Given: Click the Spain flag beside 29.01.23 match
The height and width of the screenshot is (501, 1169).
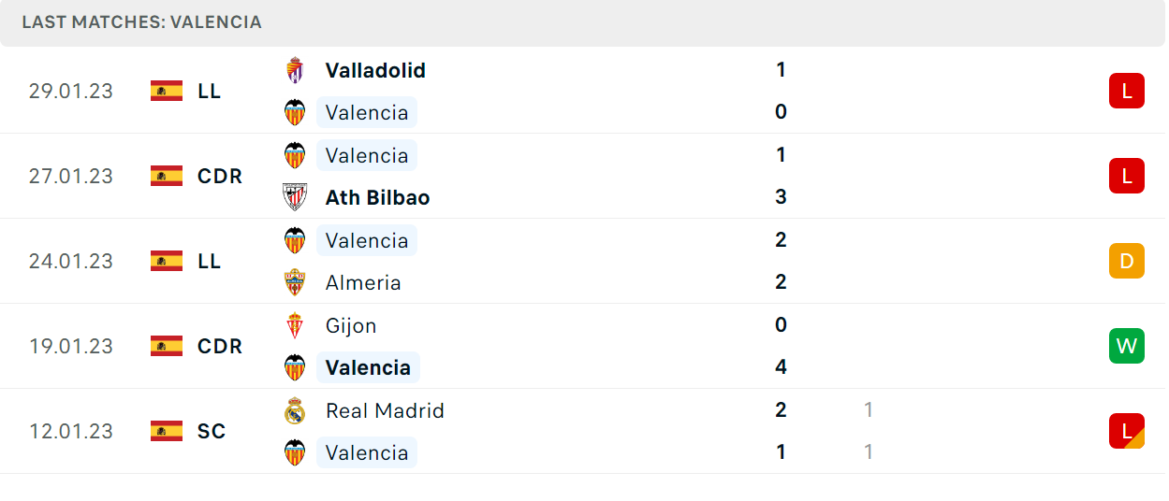Looking at the screenshot, I should pyautogui.click(x=167, y=91).
